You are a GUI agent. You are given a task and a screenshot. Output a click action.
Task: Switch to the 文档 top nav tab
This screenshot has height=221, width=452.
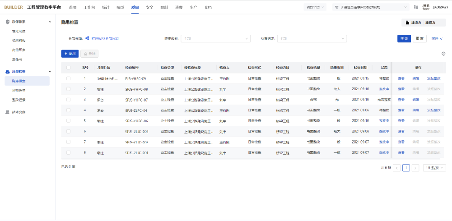208,7
